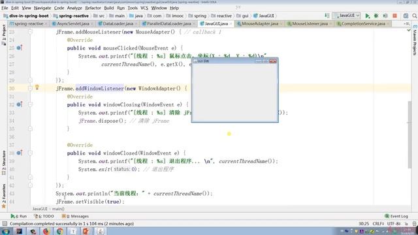418x235 pixels.
Task: Open the Messages tool window button
Action: click(x=75, y=216)
